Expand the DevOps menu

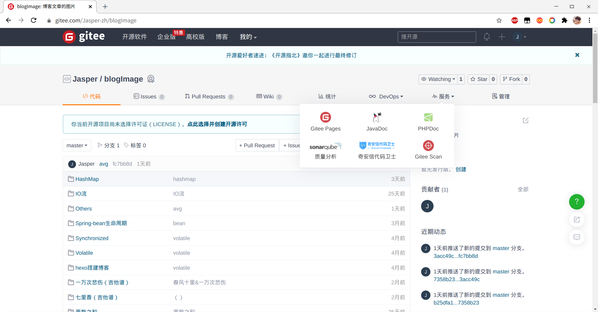point(386,97)
